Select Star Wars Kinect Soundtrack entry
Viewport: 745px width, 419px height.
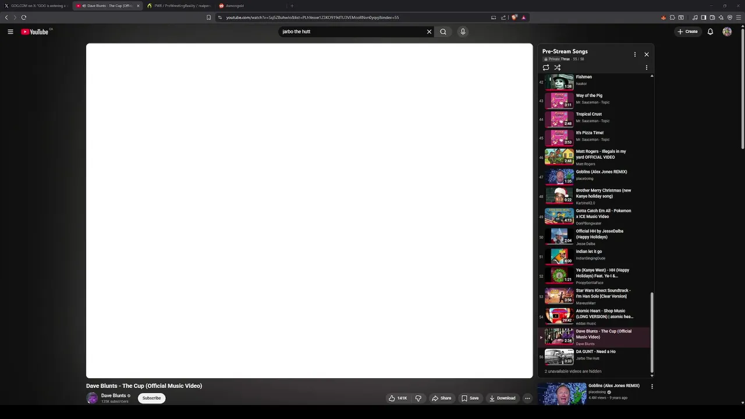click(x=594, y=296)
